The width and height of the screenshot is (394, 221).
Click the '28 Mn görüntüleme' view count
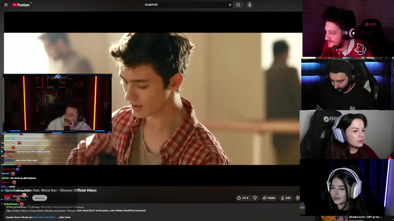tap(16, 207)
